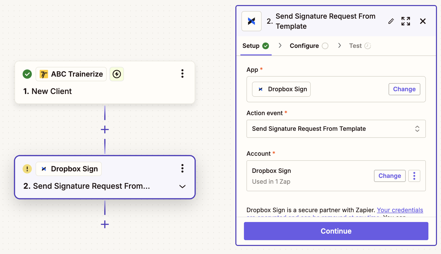Click the Dropbox Sign icon in step 2 card
441x254 pixels.
pyautogui.click(x=44, y=169)
